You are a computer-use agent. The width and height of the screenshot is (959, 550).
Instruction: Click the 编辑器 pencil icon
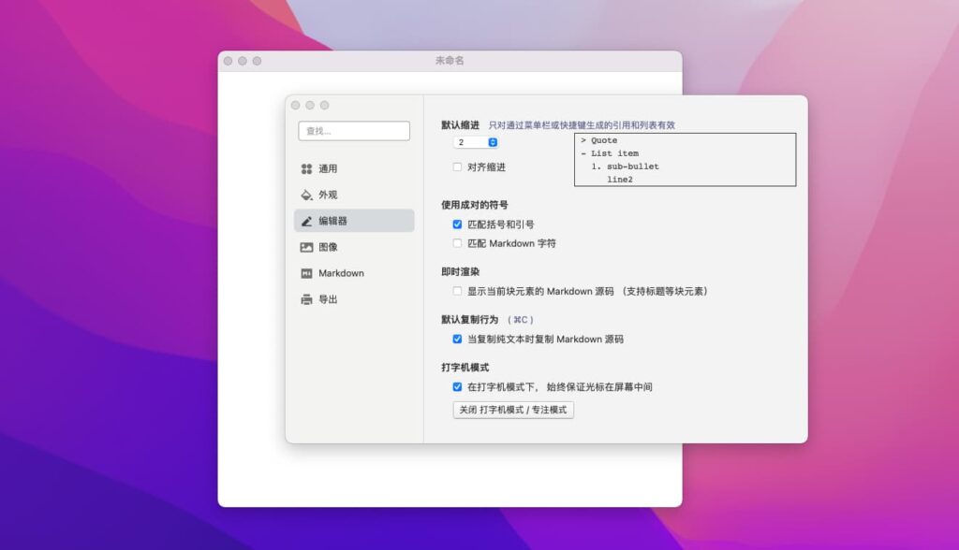[x=306, y=221]
